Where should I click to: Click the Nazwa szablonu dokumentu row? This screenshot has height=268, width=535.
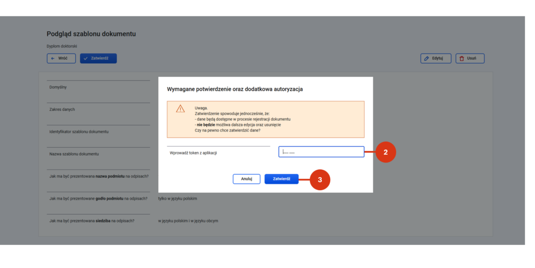click(x=98, y=154)
